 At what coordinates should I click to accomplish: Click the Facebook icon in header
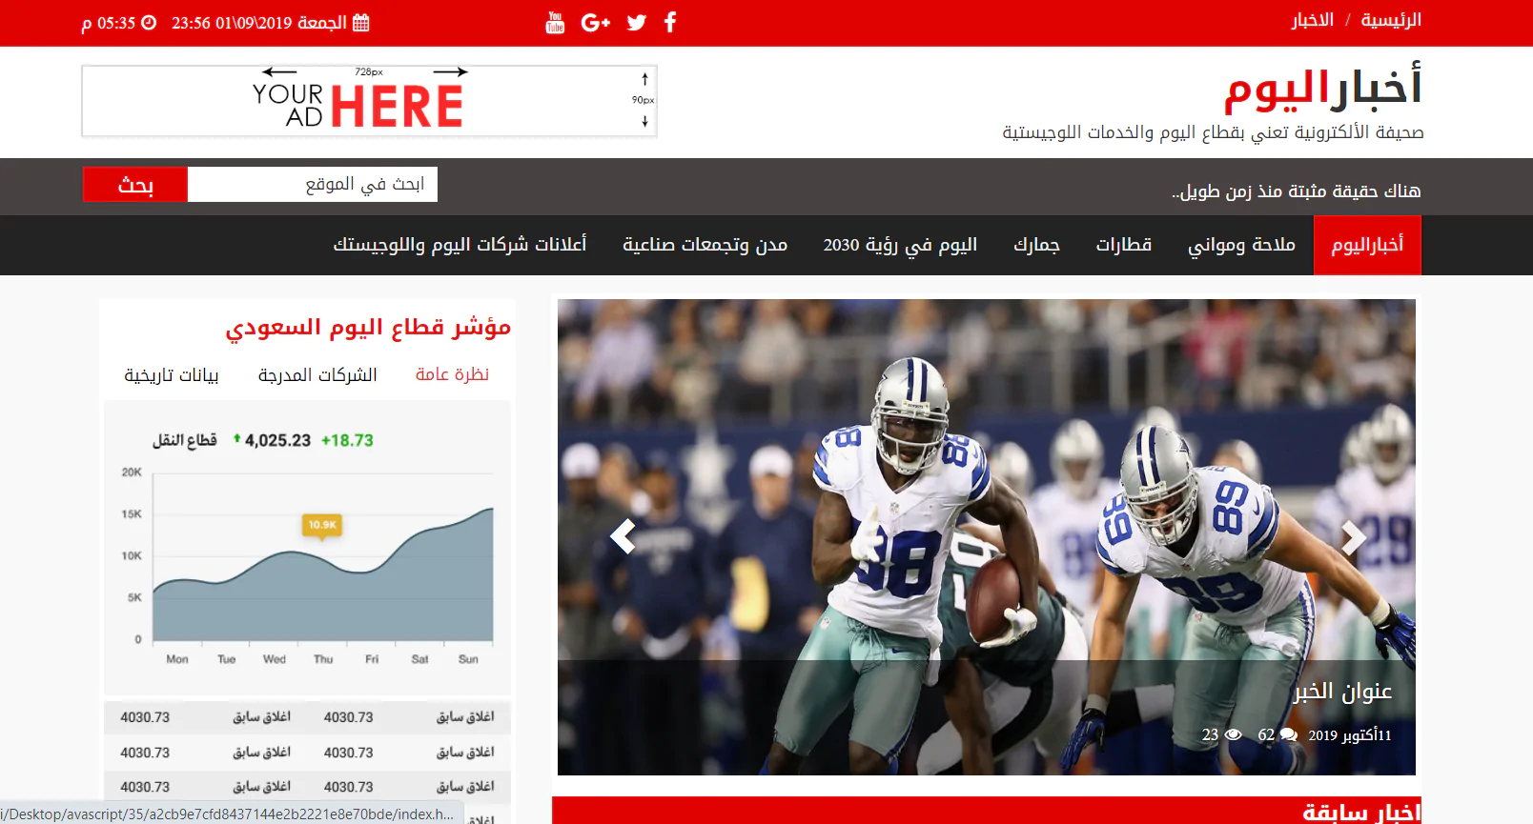point(670,23)
